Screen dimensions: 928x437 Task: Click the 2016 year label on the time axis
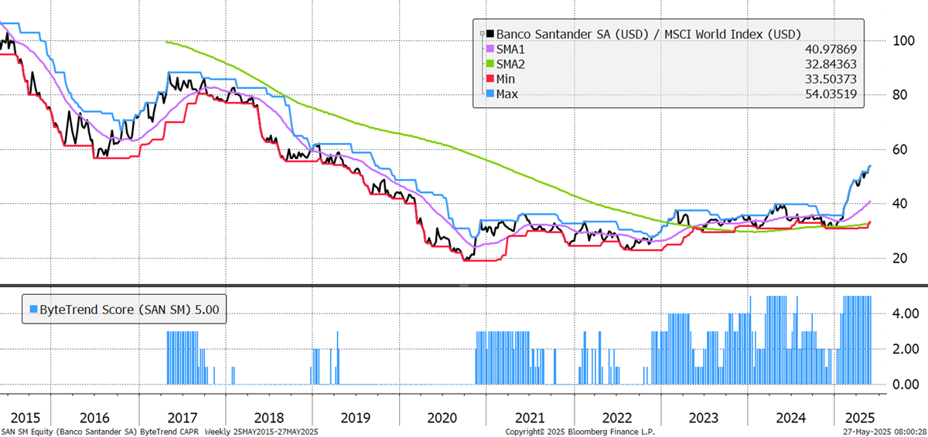94,418
